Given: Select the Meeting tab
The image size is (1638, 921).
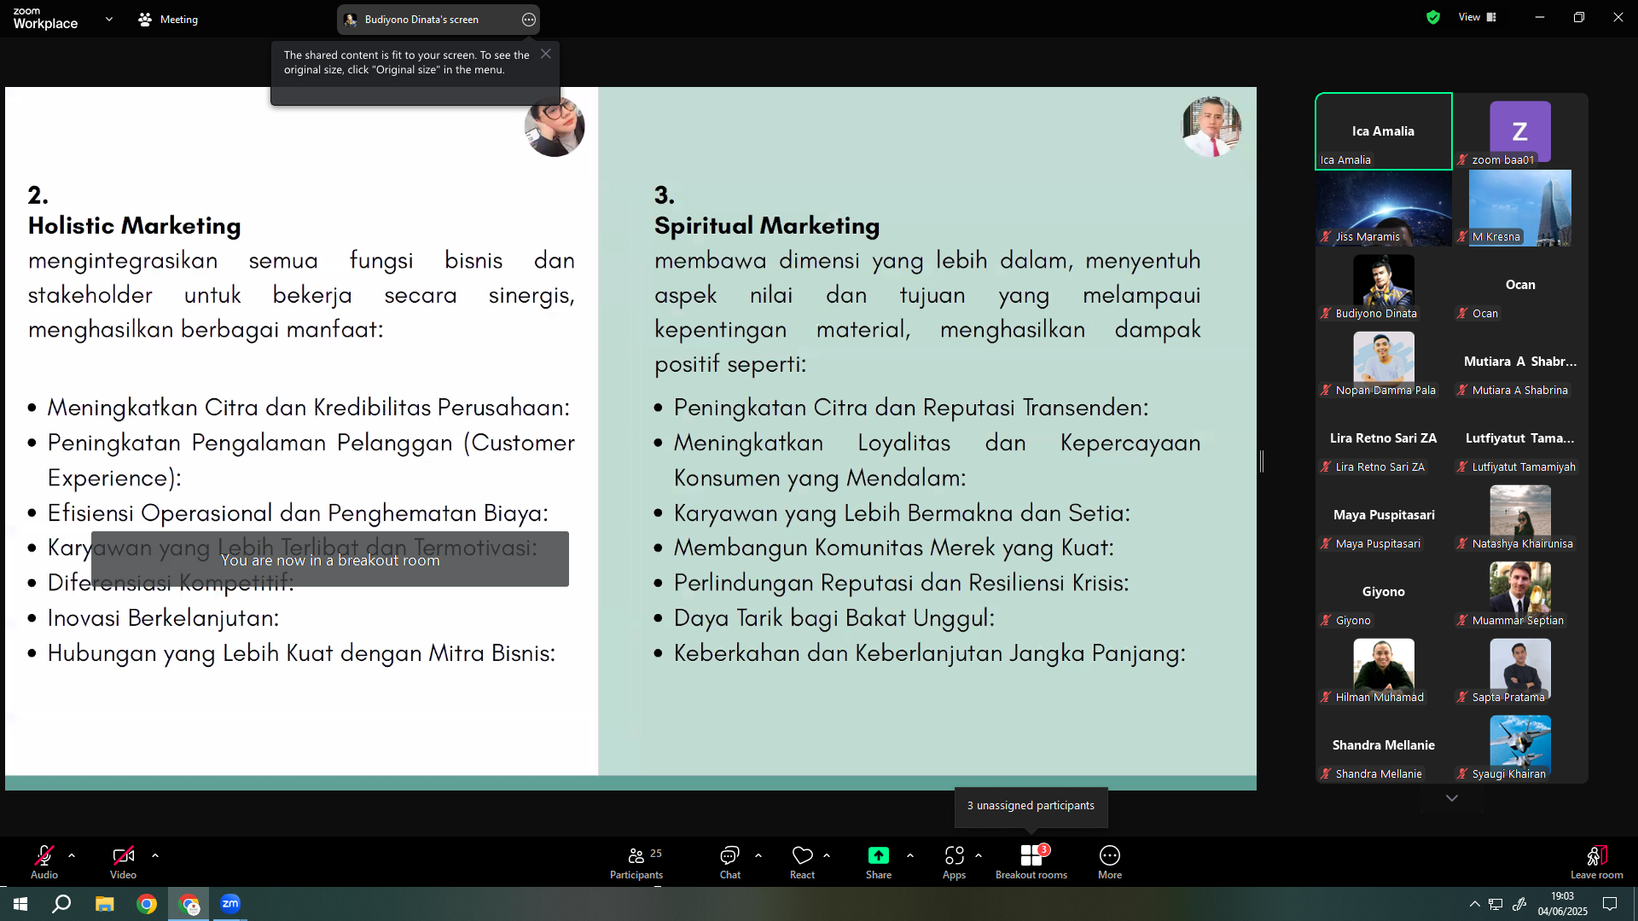Looking at the screenshot, I should (x=169, y=19).
